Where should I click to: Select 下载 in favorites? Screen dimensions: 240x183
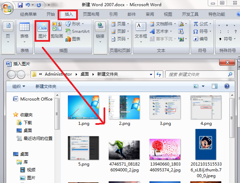click(24, 122)
